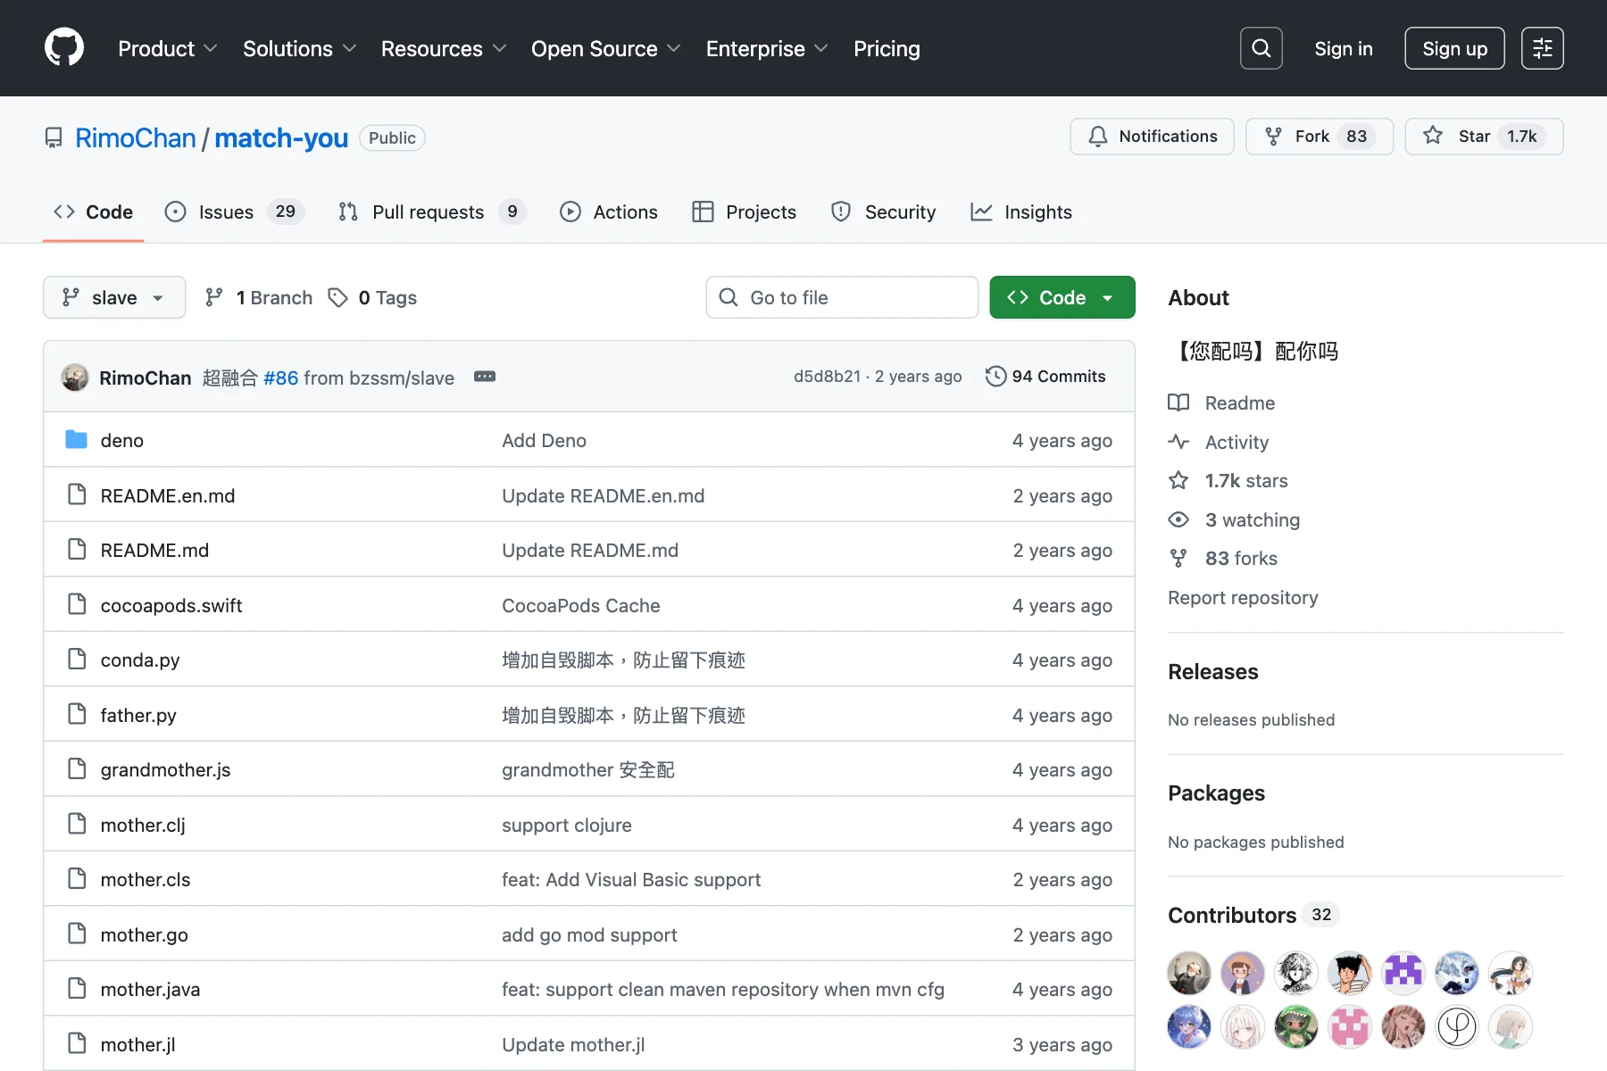Click first contributor avatar
The height and width of the screenshot is (1071, 1607).
coord(1188,973)
